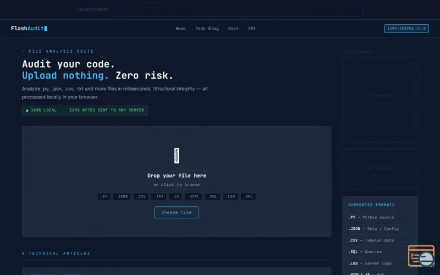Image resolution: width=440 pixels, height=275 pixels.
Task: Click the .PY – Python source row
Action: click(x=380, y=217)
